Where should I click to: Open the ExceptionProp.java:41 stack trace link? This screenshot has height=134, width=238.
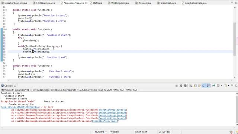pos(112,110)
